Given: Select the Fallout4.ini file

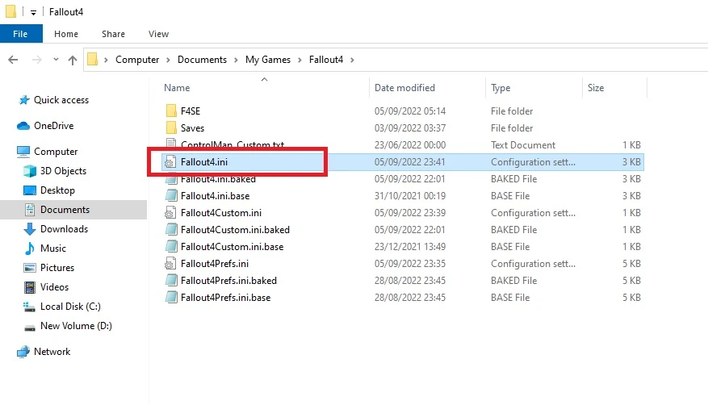Looking at the screenshot, I should (x=204, y=162).
